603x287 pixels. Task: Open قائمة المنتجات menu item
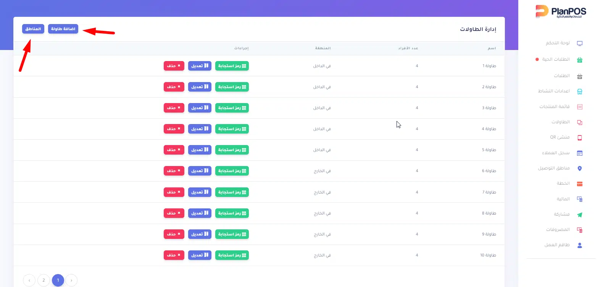555,106
